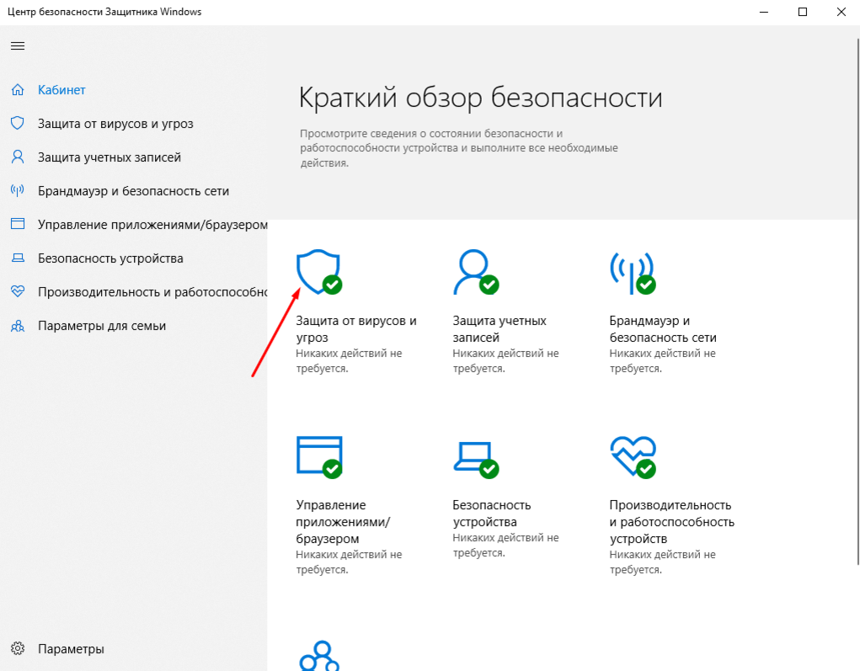Open Параметры at the bottom of the sidebar

(x=71, y=649)
